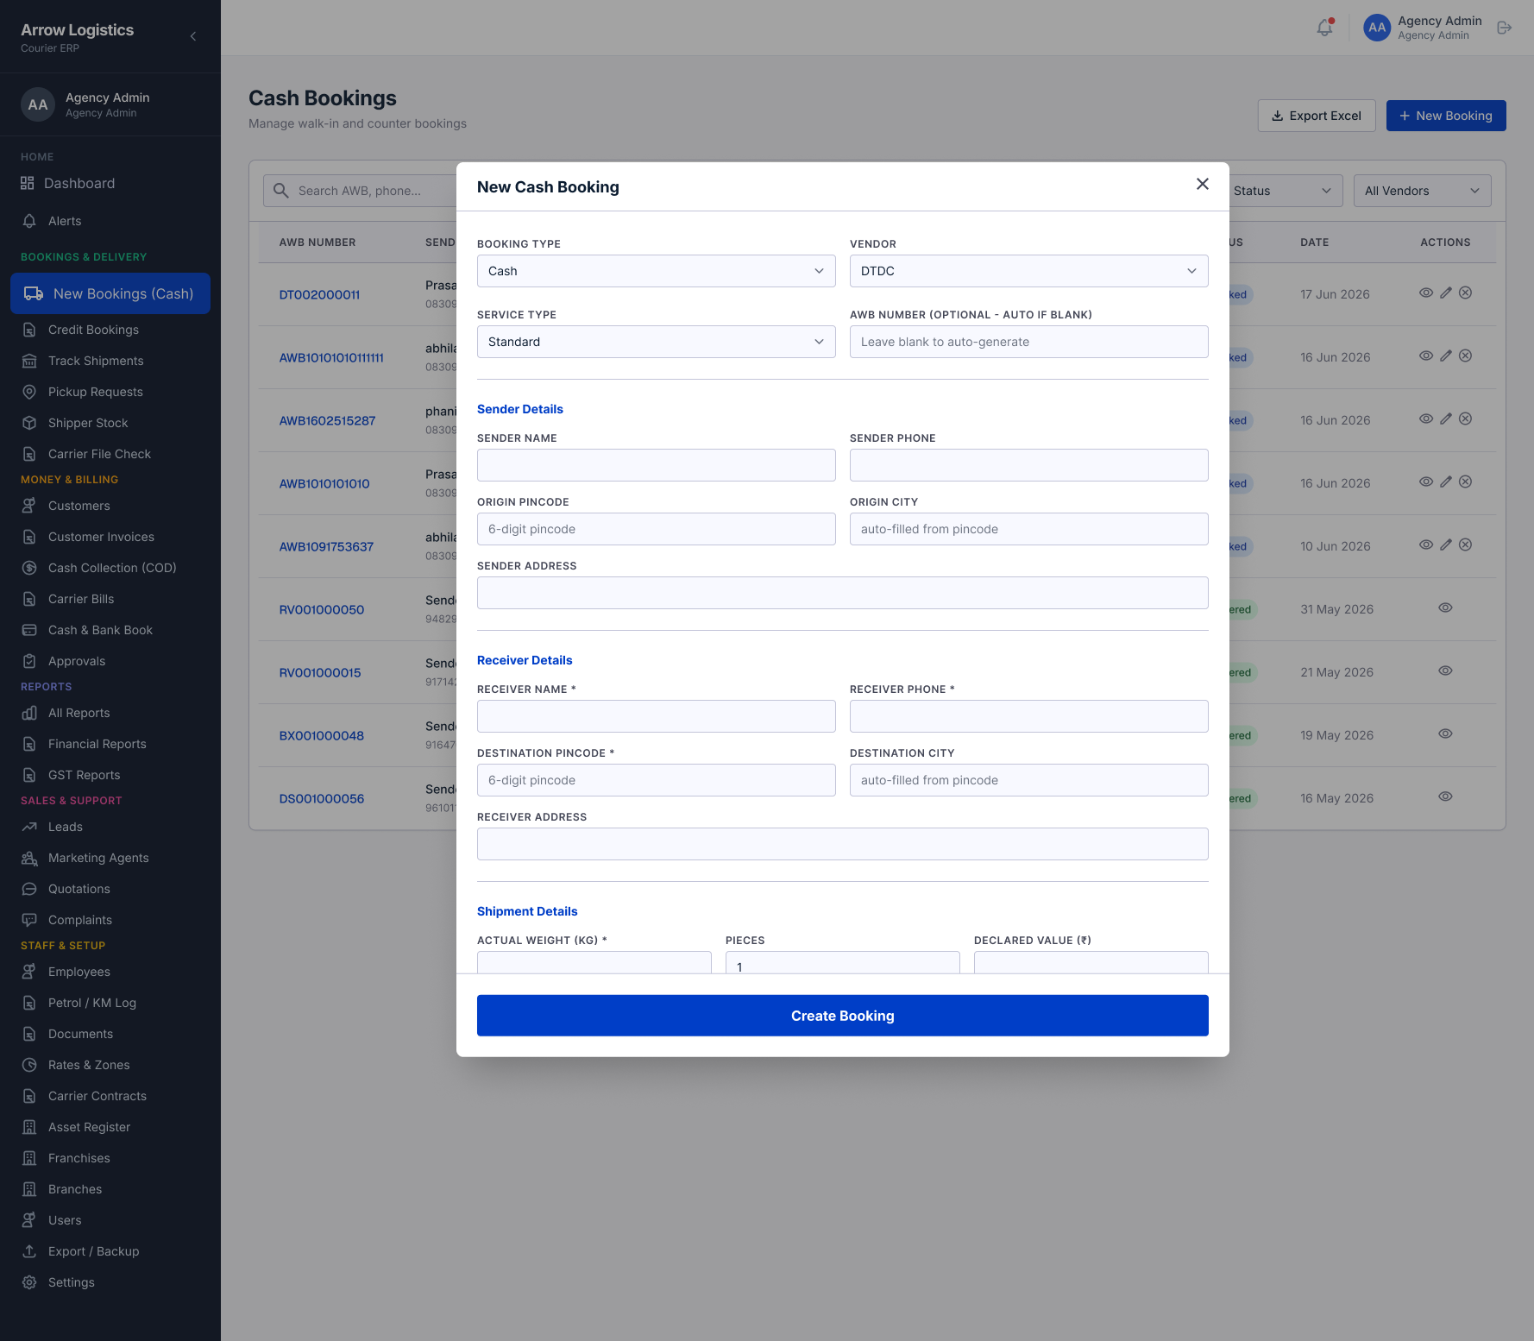Open Cash Collection (COD) in sidebar
Viewport: 1534px width, 1341px height.
click(x=110, y=568)
